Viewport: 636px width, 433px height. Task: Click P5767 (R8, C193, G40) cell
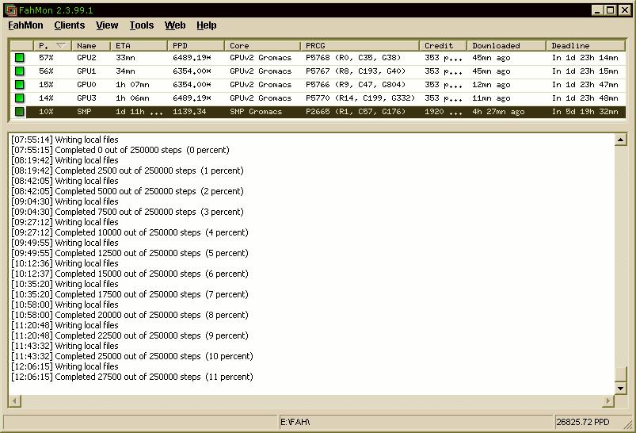(x=356, y=71)
